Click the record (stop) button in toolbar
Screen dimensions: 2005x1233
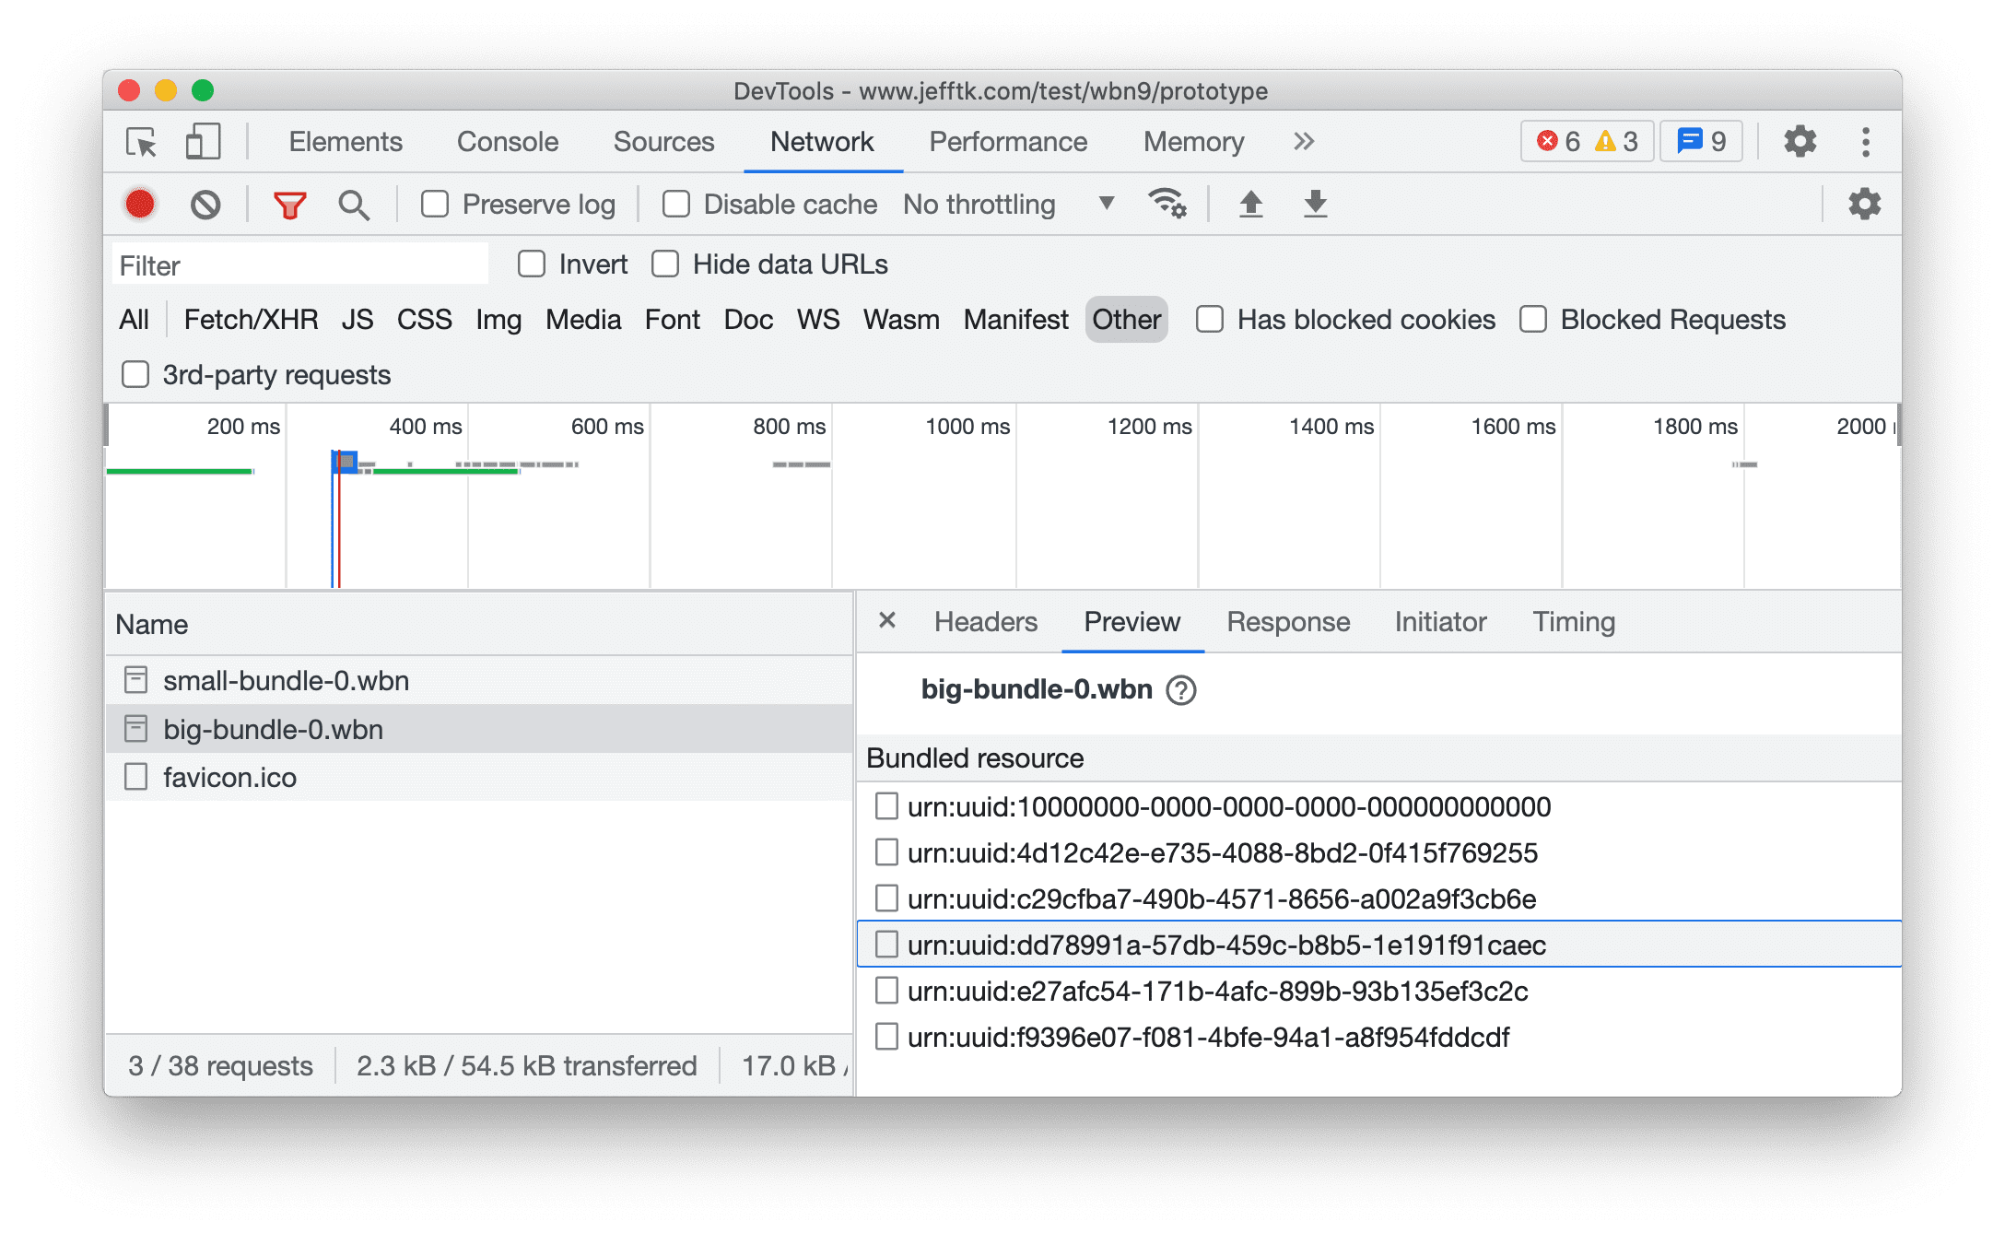tap(142, 204)
